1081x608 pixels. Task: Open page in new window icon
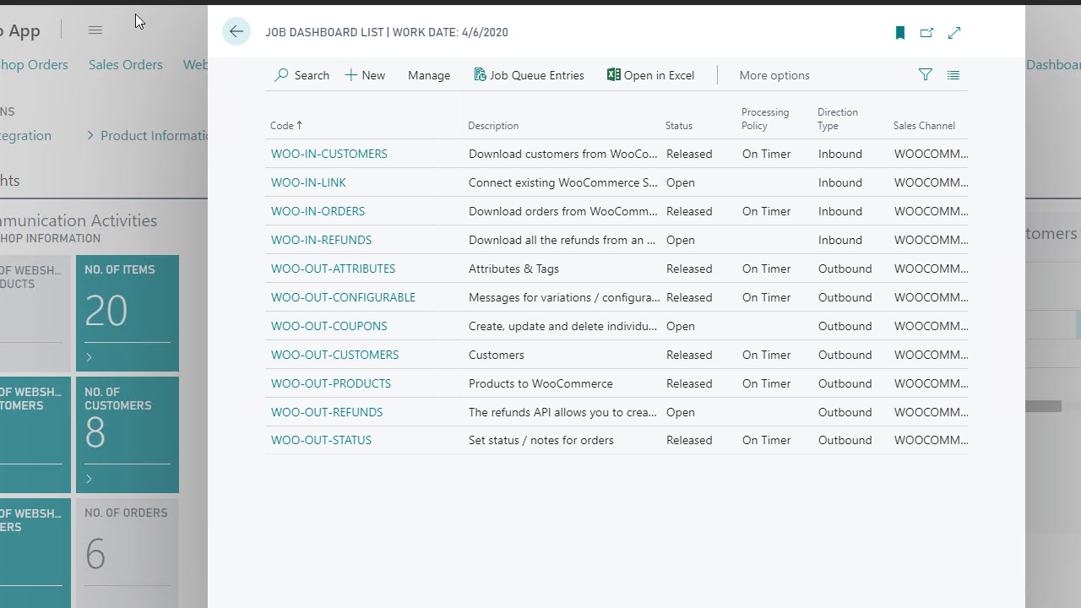click(926, 33)
